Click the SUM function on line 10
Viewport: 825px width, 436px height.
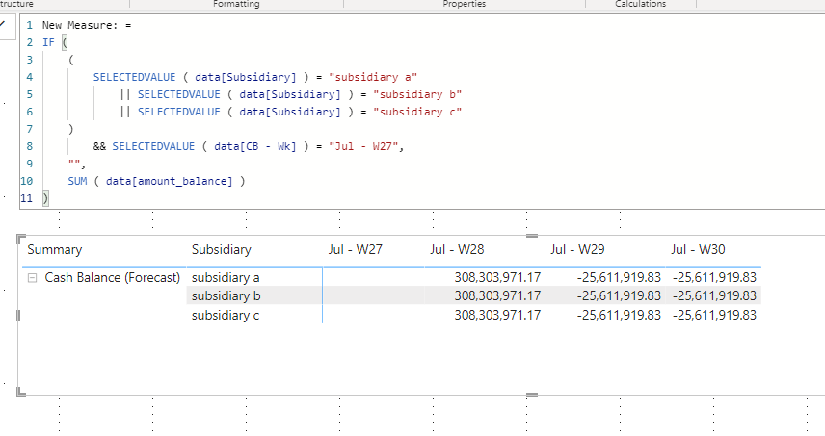tap(77, 181)
